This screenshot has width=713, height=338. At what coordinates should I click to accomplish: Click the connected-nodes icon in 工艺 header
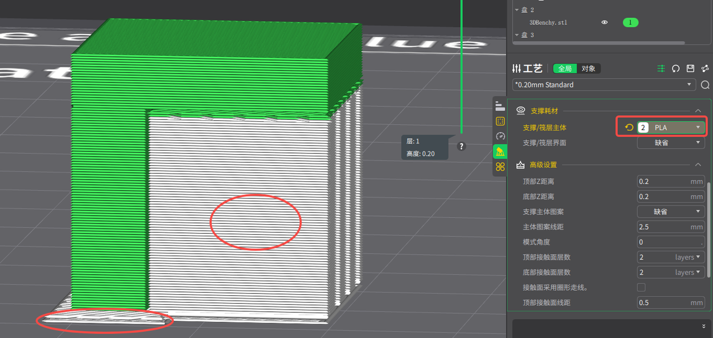click(705, 68)
